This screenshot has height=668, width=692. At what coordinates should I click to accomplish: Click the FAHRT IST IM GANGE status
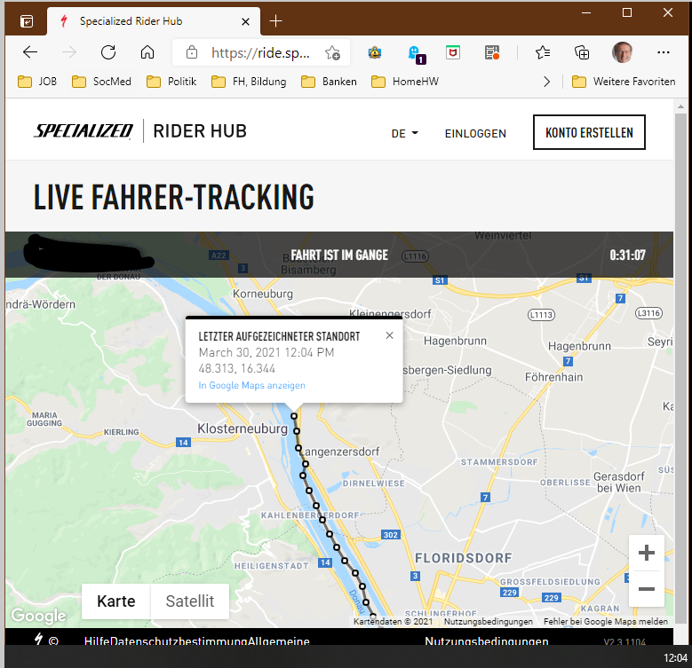click(x=339, y=255)
